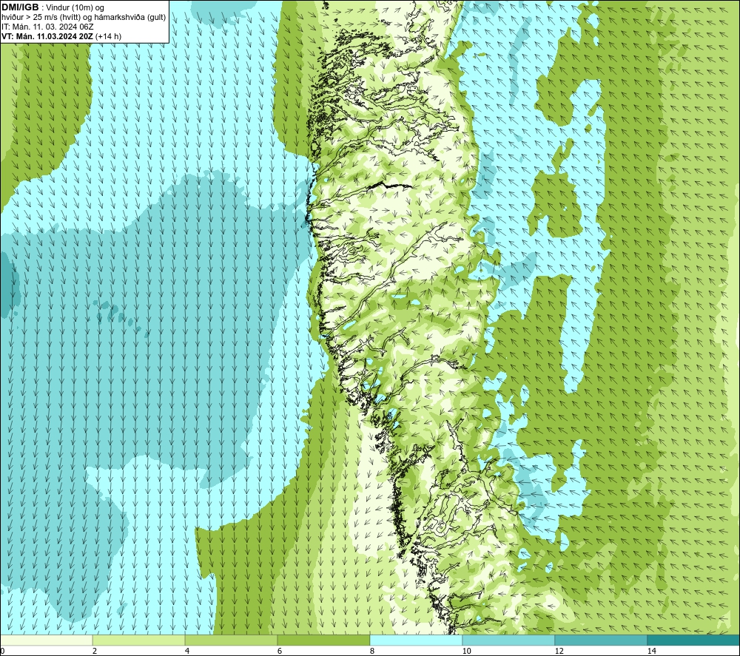740x656 pixels.
Task: Click the darkest teal scale segment above 14
Action: (x=693, y=640)
